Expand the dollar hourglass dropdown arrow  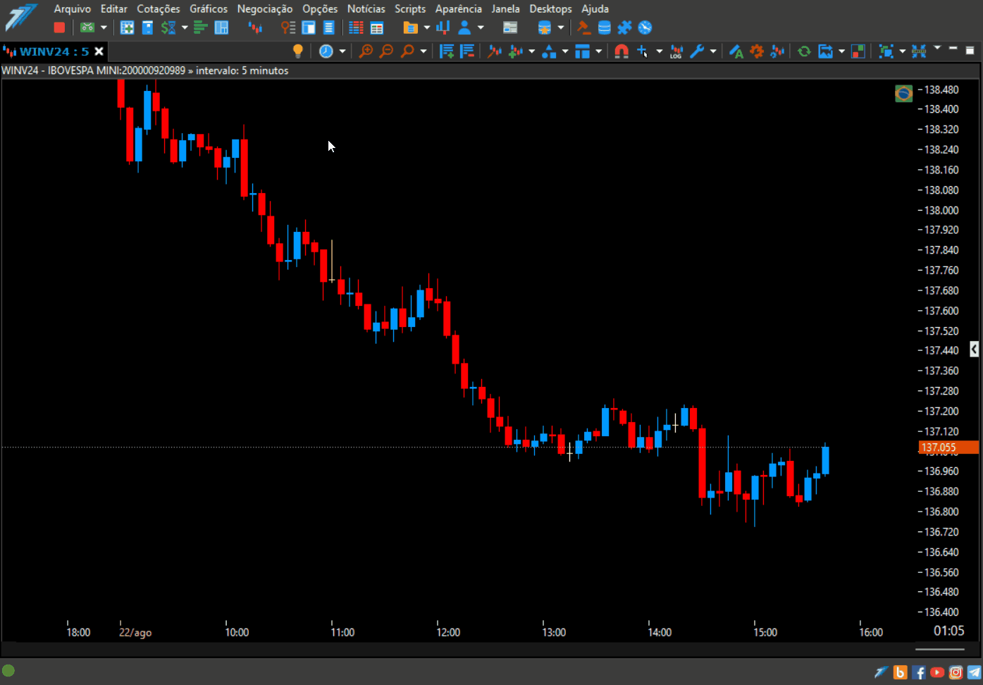pos(185,27)
